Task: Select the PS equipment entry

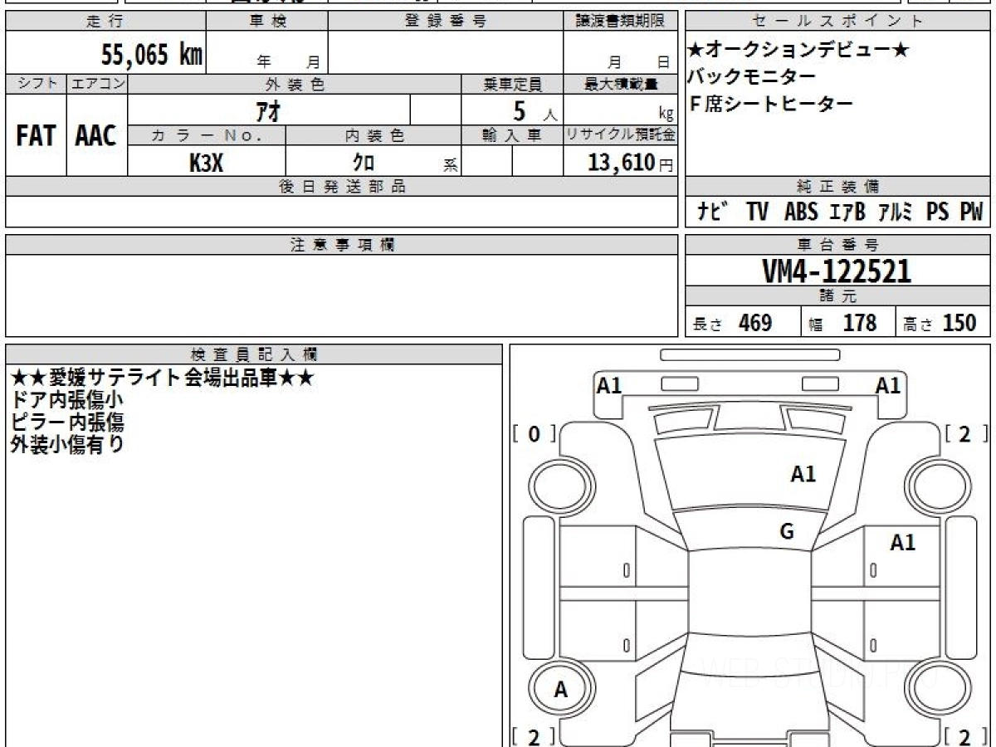Action: click(938, 212)
